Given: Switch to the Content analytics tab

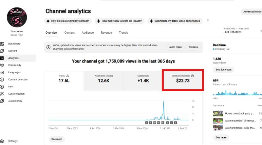Looking at the screenshot, I should [69, 33].
